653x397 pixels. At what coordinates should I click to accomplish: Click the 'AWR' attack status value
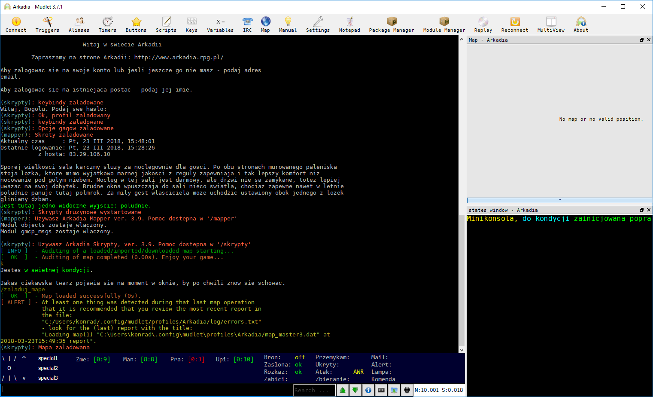358,372
